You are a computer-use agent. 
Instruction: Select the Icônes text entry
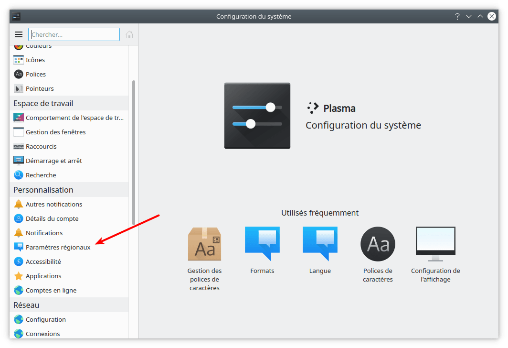[x=35, y=60]
